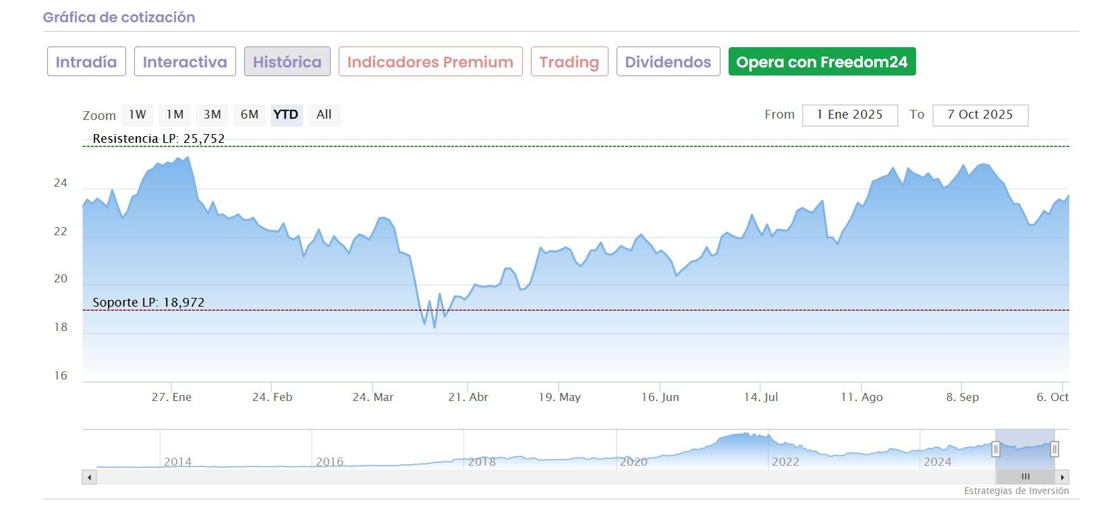Open the From date field
This screenshot has width=1103, height=523.
click(x=849, y=115)
